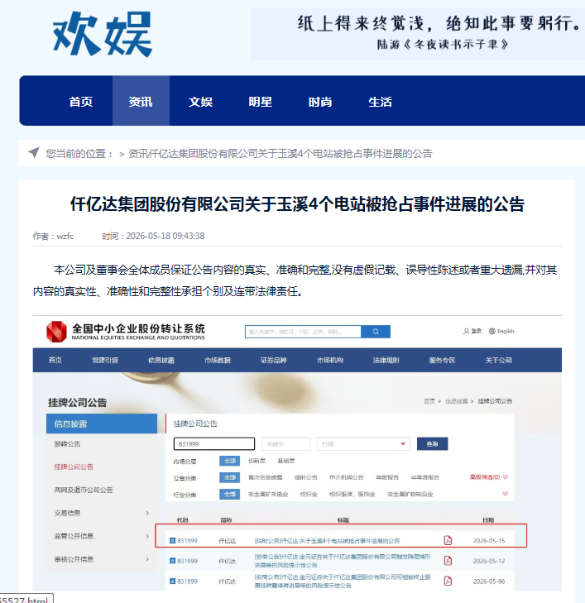This screenshot has height=603, width=585.
Task: Click the 信息披露 sidebar header
Action: point(102,424)
